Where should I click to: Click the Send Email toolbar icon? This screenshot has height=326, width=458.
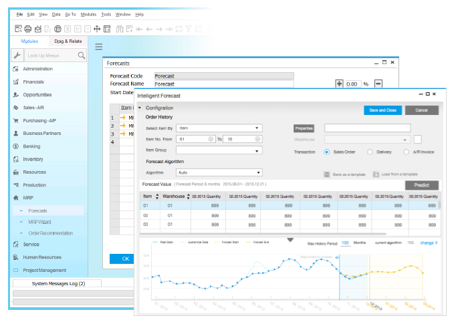pyautogui.click(x=38, y=29)
